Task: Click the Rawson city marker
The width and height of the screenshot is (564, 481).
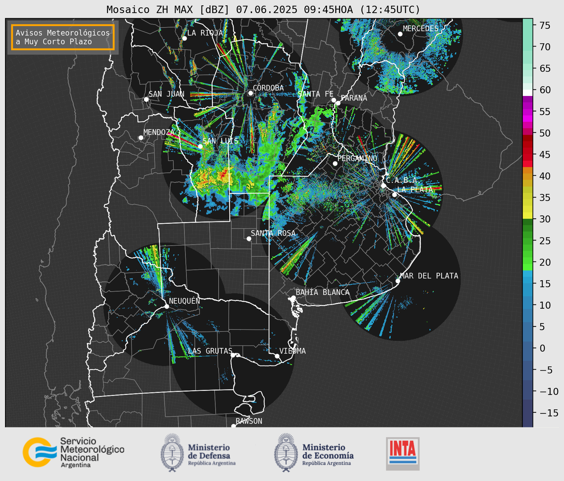Action: pyautogui.click(x=233, y=426)
